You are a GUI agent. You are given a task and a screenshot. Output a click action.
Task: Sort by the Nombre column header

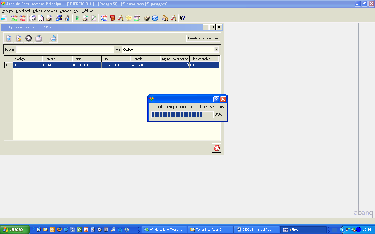(x=57, y=59)
